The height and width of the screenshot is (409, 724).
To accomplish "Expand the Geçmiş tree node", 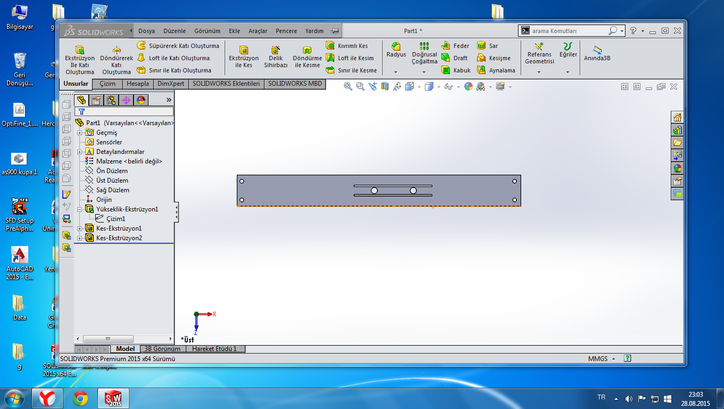I will 80,133.
